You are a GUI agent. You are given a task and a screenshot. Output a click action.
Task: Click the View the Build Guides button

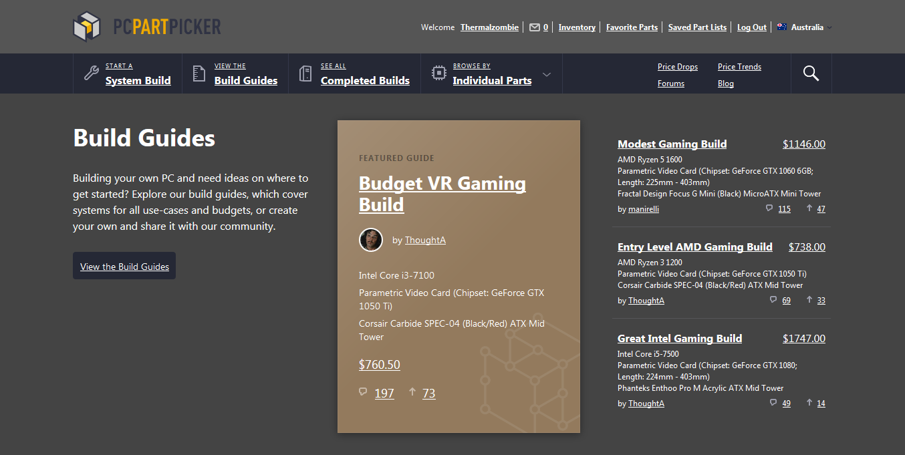pyautogui.click(x=124, y=266)
